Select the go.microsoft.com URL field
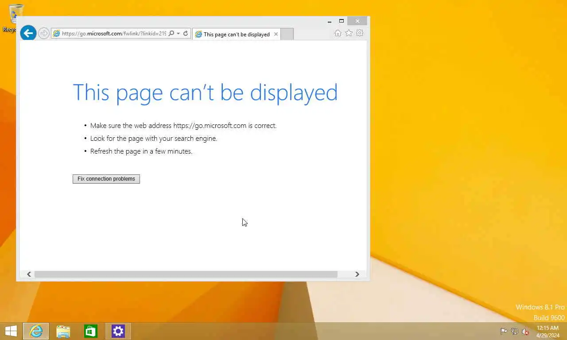The height and width of the screenshot is (340, 567). [114, 34]
